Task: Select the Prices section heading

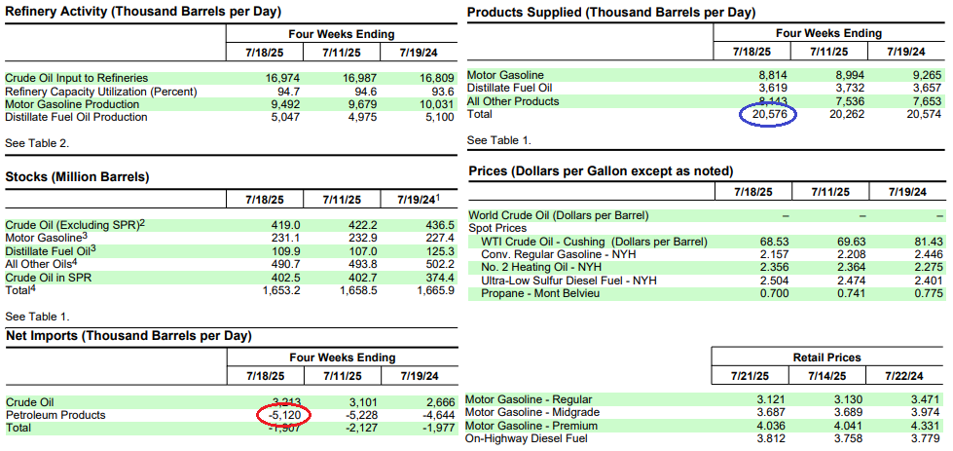Action: pos(600,170)
